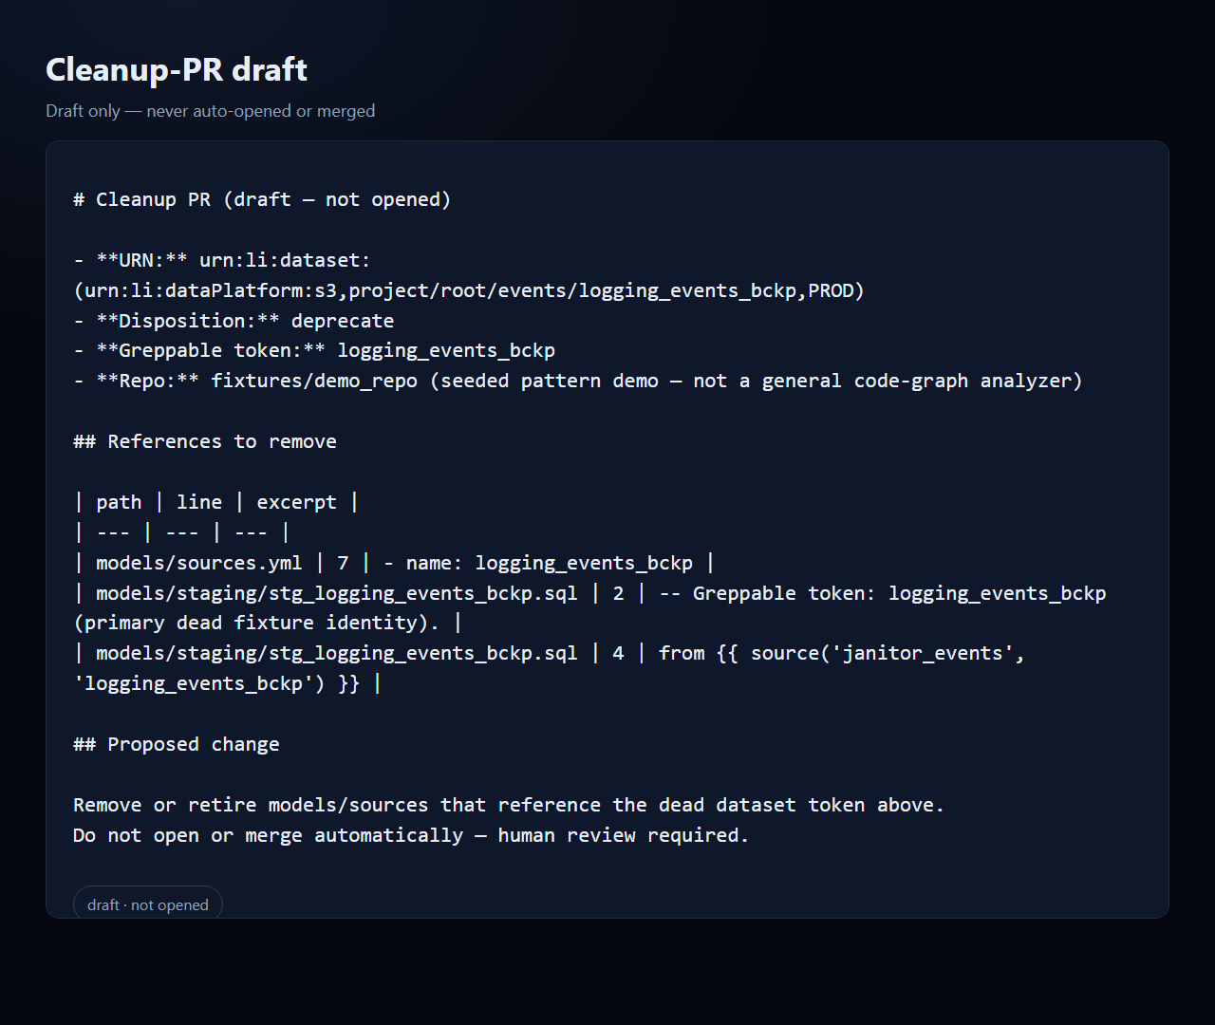
Task: Click the 'path | line | excerpt' table header
Action: click(216, 502)
